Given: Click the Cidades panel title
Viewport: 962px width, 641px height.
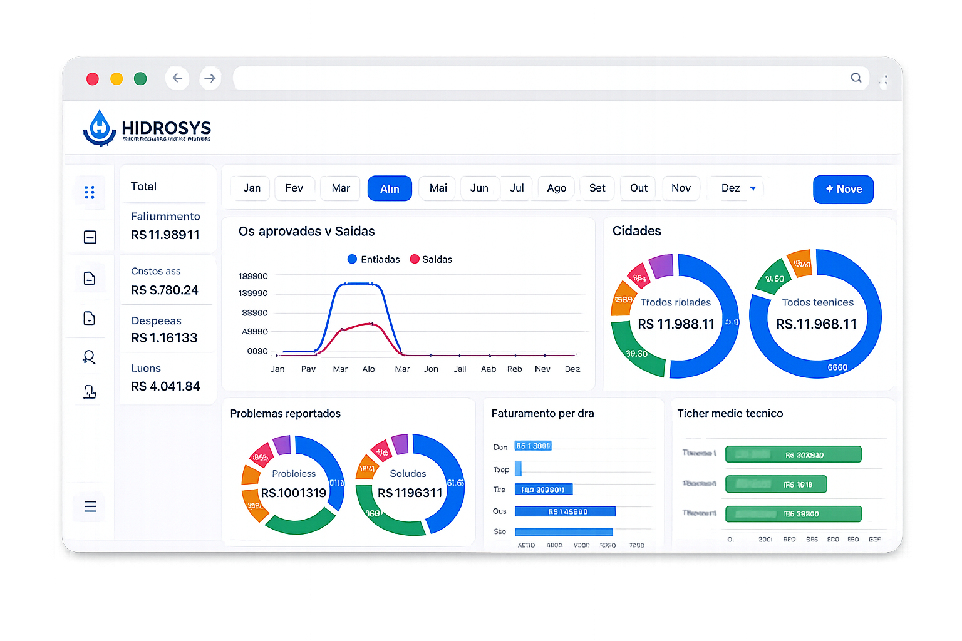Looking at the screenshot, I should (x=637, y=231).
